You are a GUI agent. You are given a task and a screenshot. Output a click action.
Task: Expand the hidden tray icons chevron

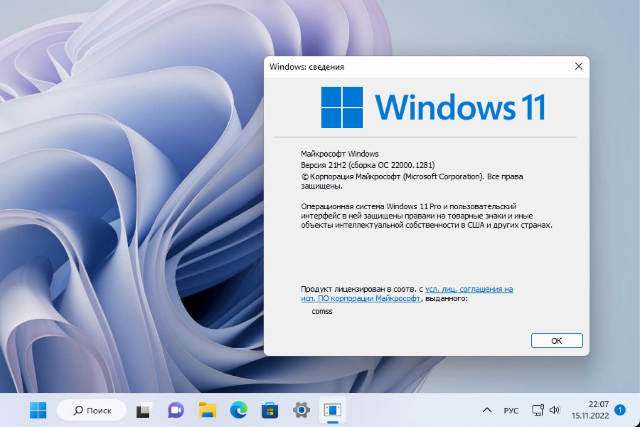[x=487, y=410]
